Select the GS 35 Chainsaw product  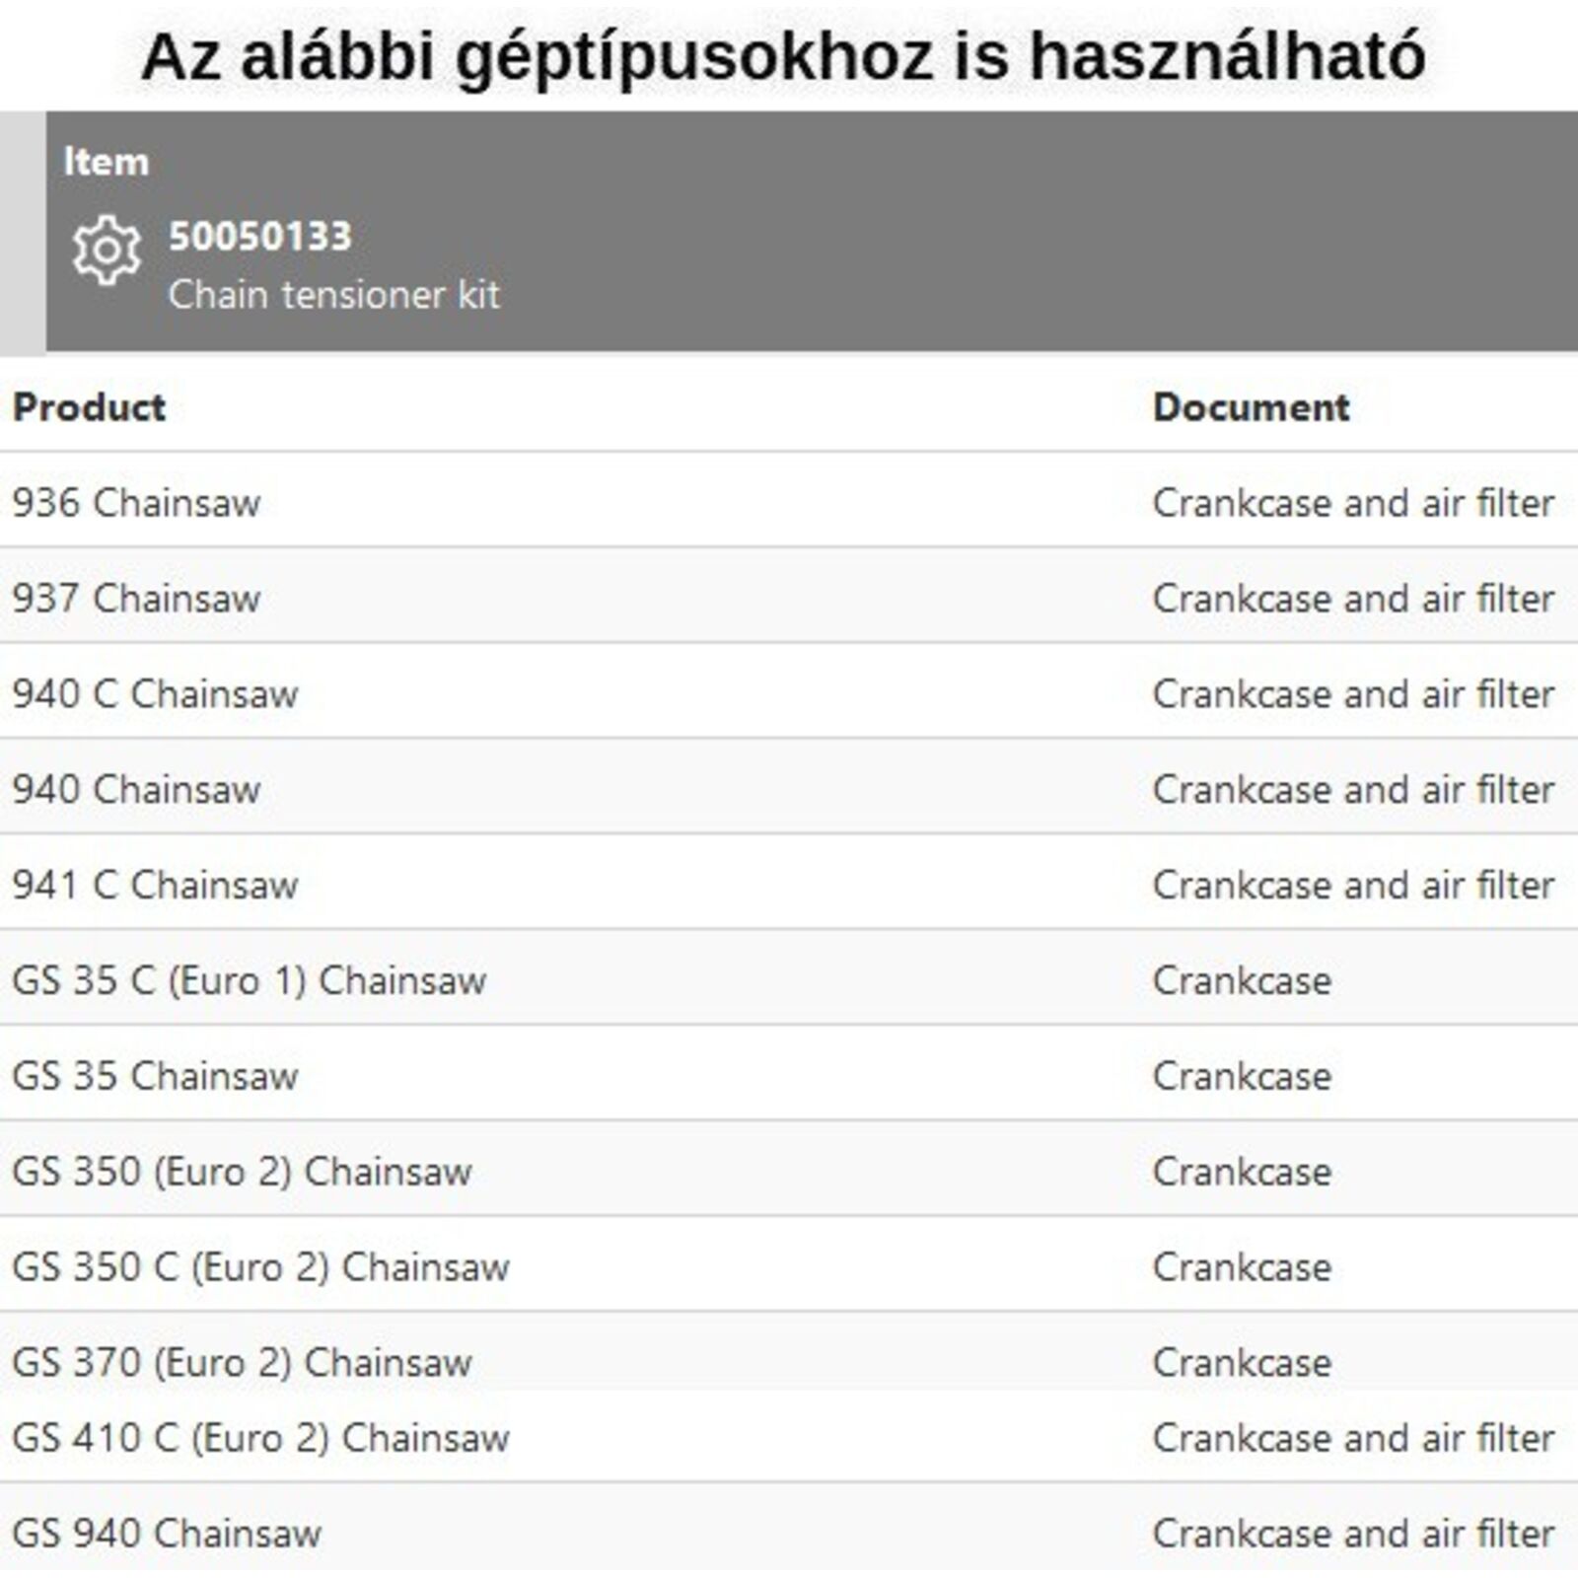tap(155, 1076)
